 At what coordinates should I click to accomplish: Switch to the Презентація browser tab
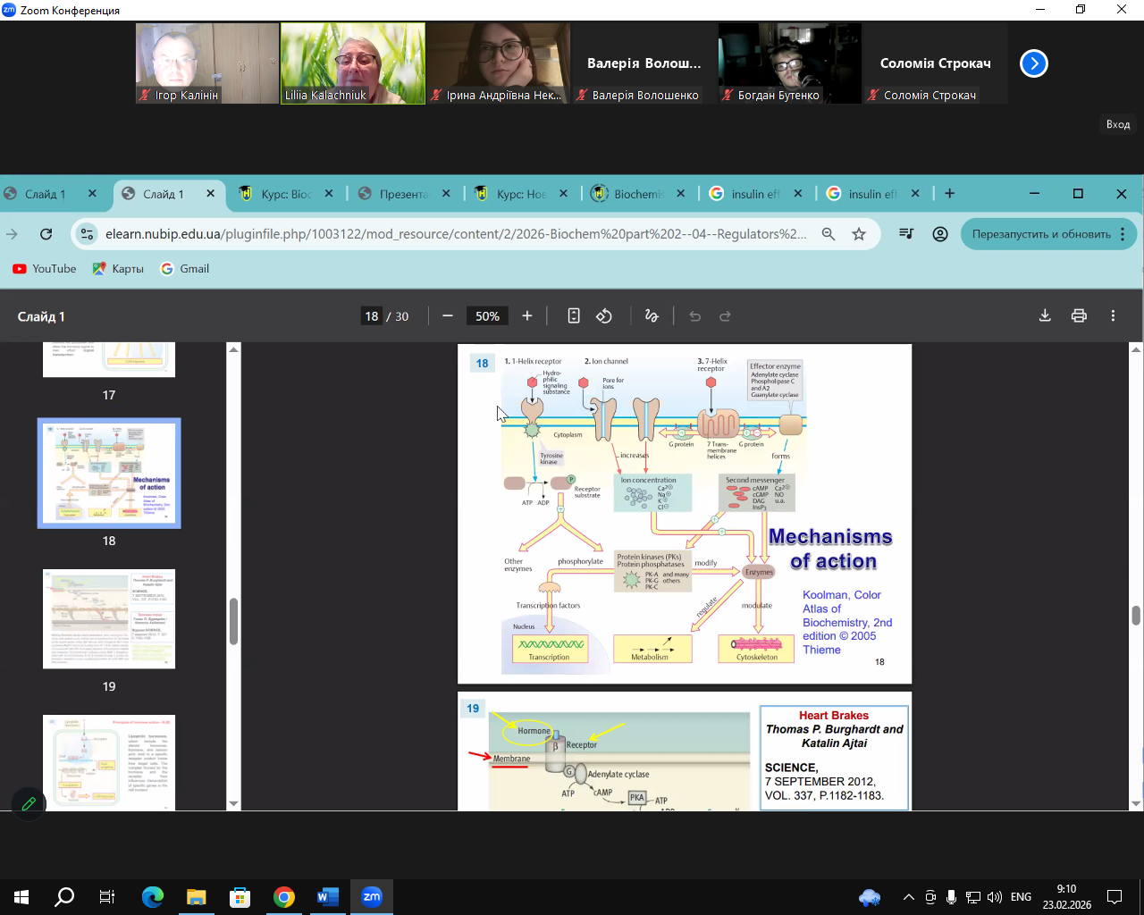402,194
